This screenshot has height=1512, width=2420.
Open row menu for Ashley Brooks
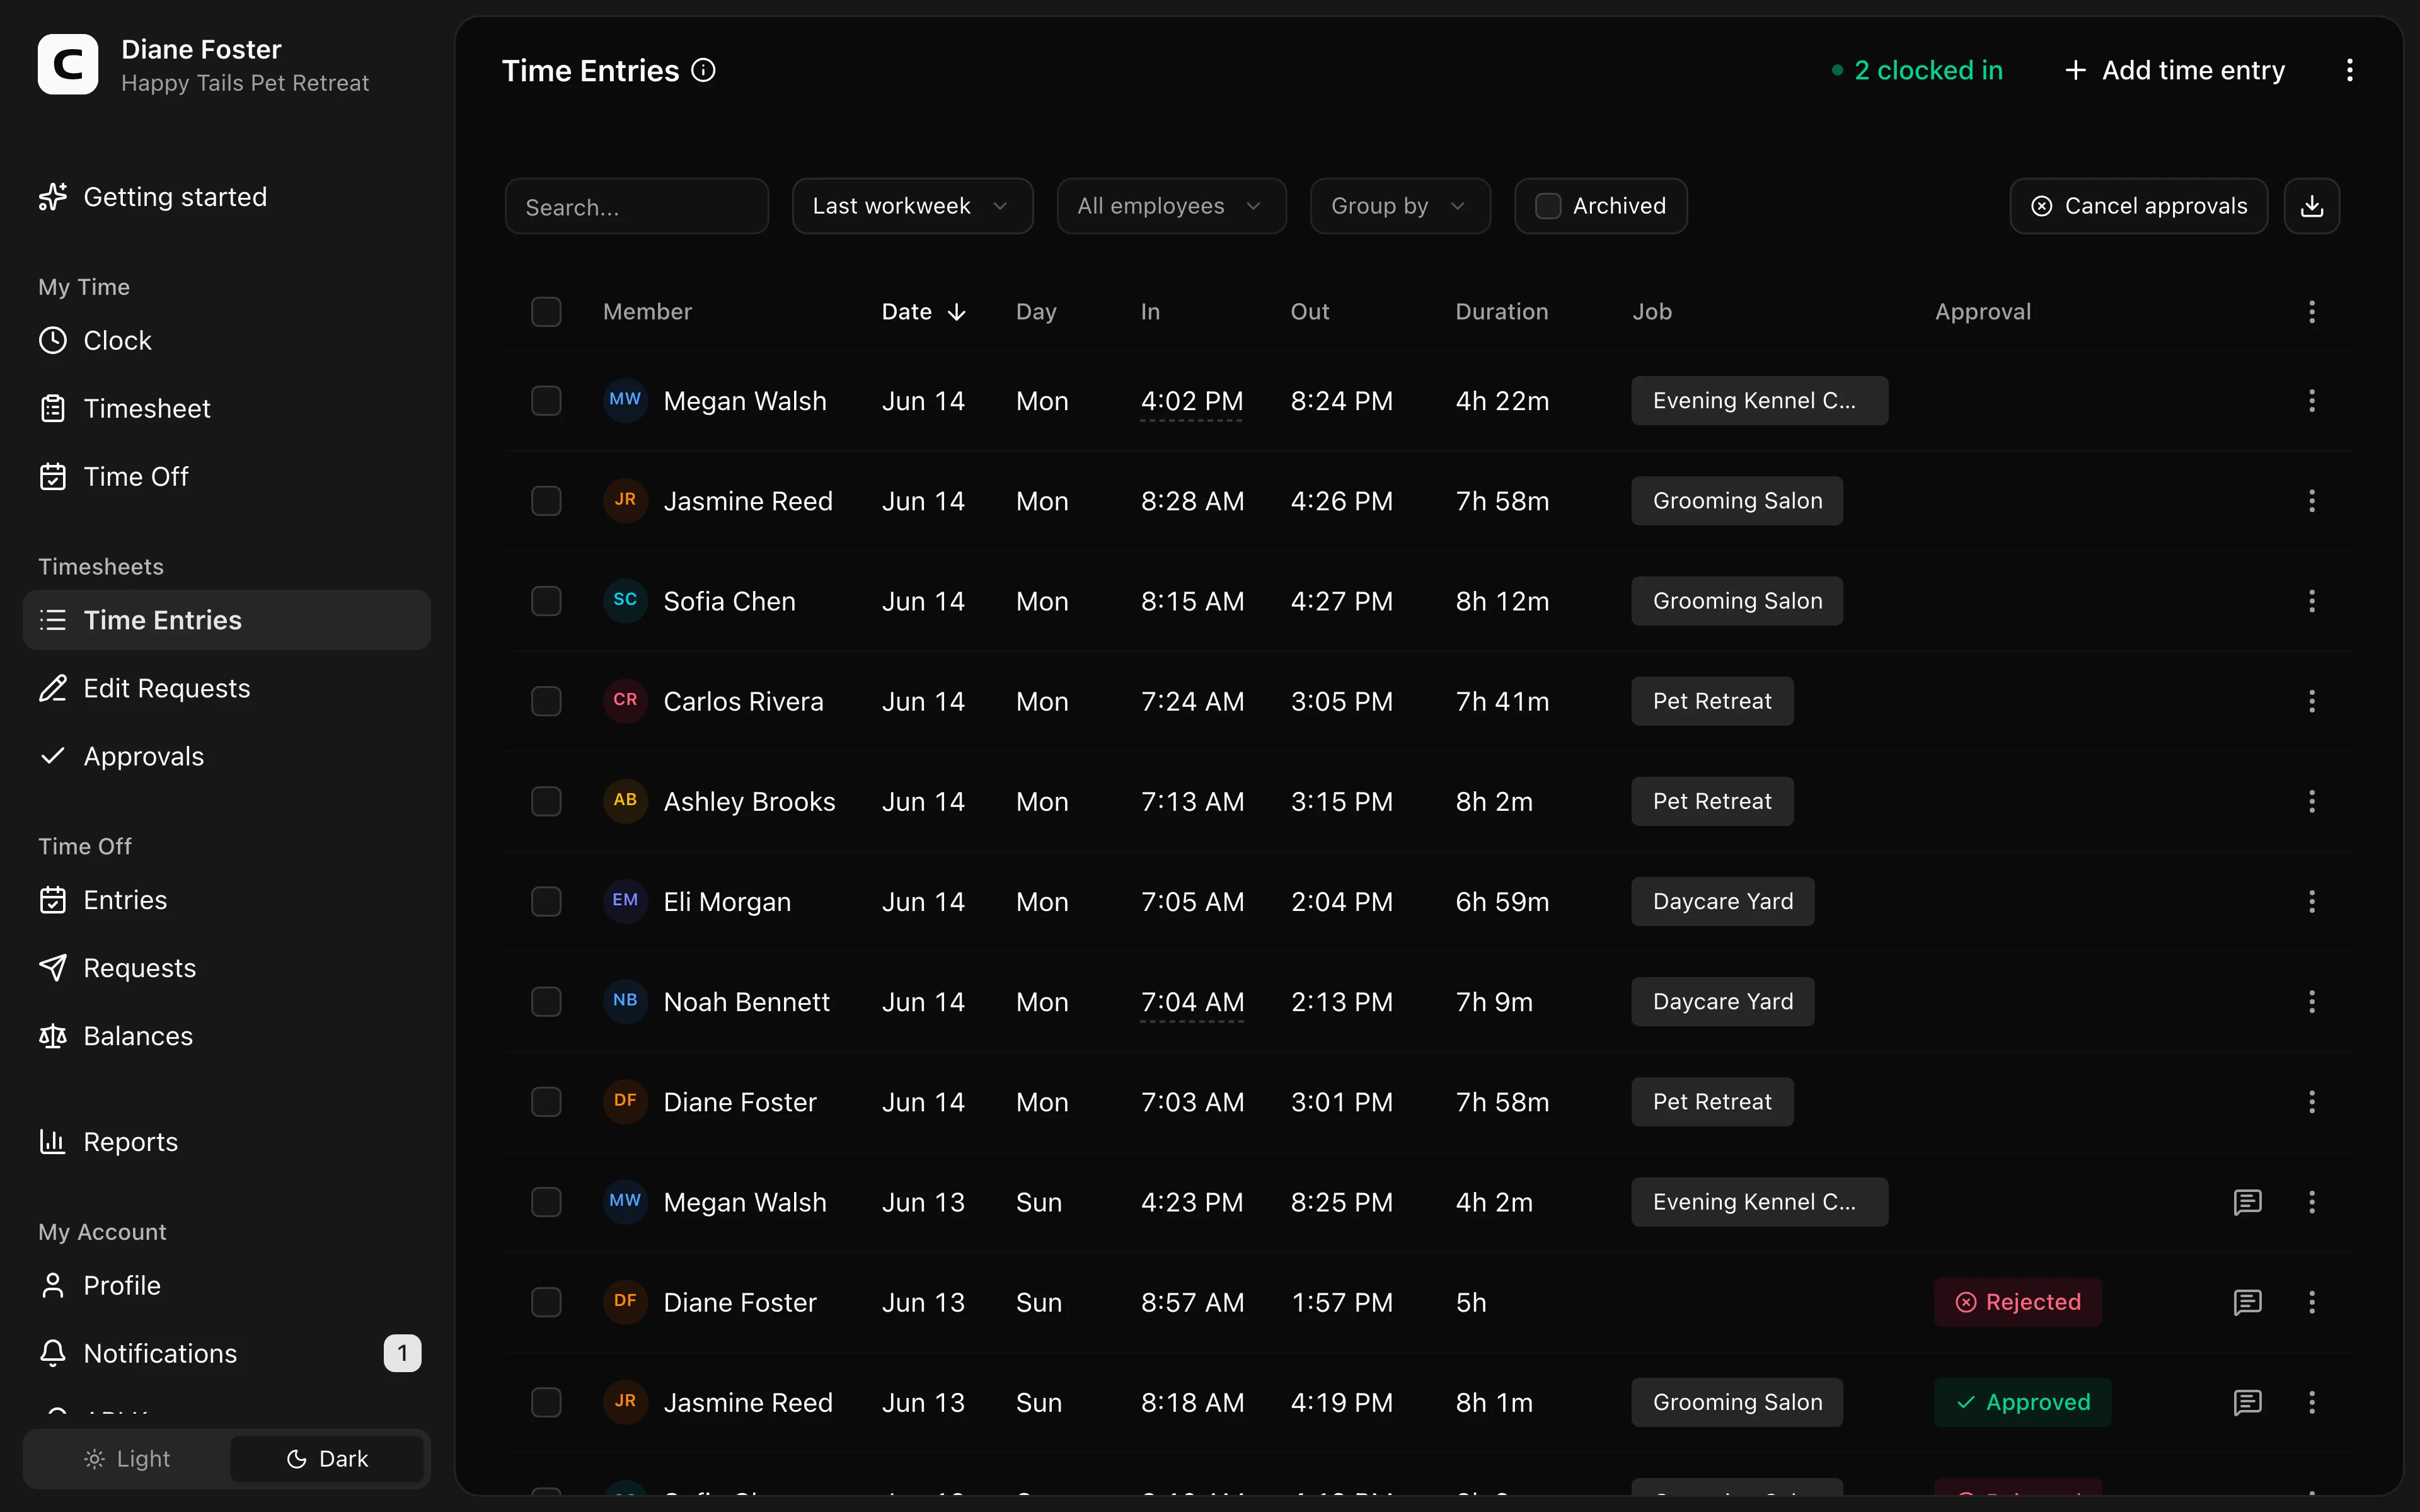pyautogui.click(x=2311, y=801)
